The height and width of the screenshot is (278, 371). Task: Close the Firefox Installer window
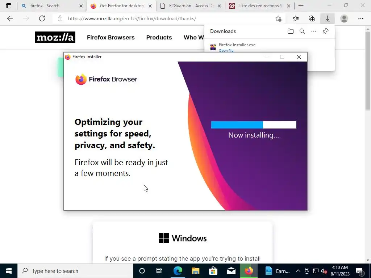(299, 57)
